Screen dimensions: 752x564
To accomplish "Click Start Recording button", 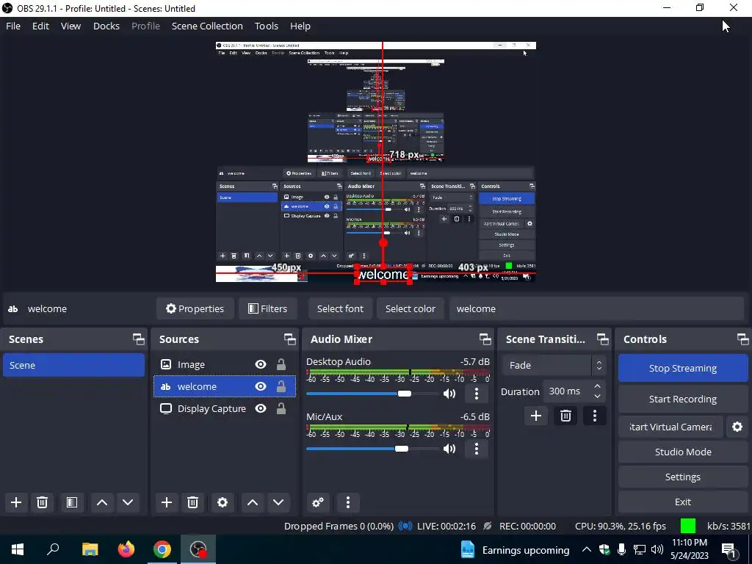I will [683, 399].
